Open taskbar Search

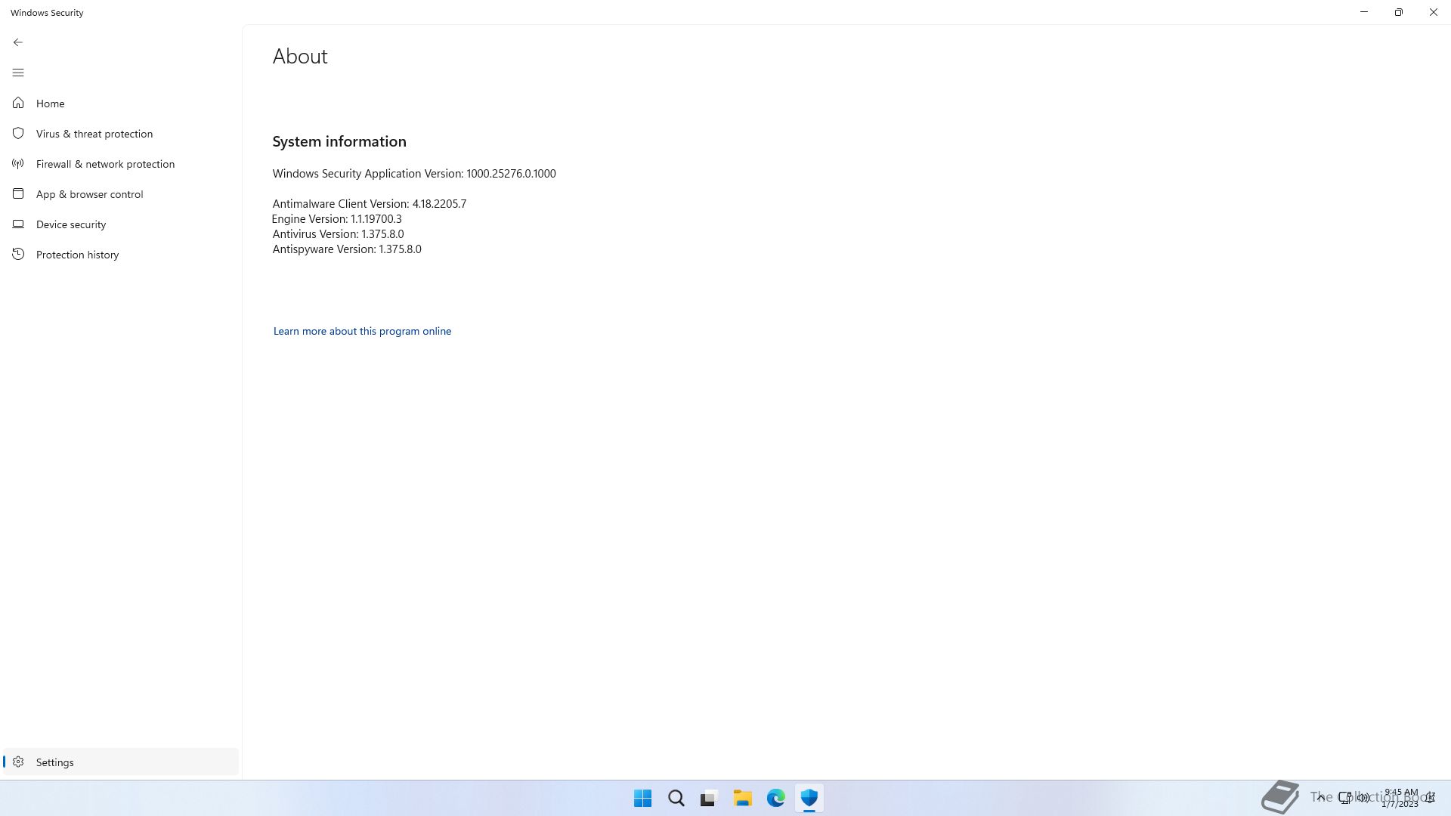tap(676, 798)
